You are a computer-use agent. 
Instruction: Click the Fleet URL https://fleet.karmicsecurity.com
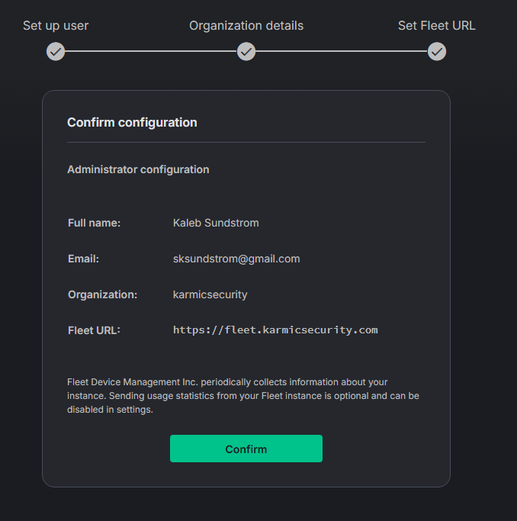point(275,330)
